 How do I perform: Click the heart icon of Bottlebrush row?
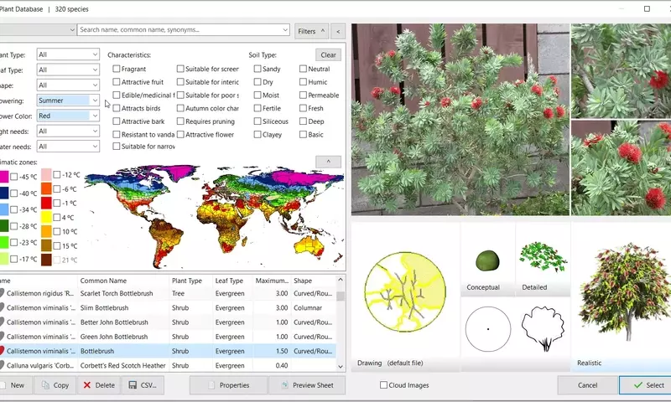tap(2, 351)
